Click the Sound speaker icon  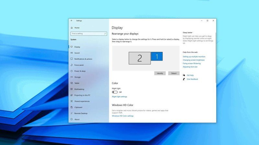(x=72, y=53)
